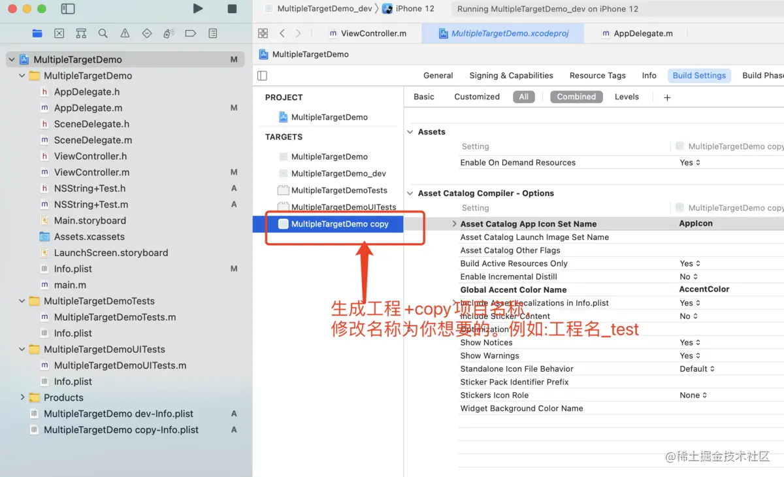This screenshot has height=477, width=784.
Task: Open the Find navigator magnifier icon
Action: (x=103, y=33)
